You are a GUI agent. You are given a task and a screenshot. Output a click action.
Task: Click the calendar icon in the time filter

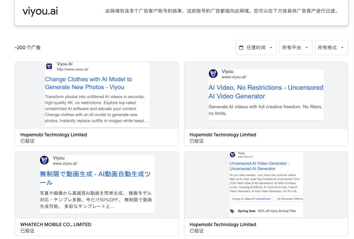[x=241, y=48]
